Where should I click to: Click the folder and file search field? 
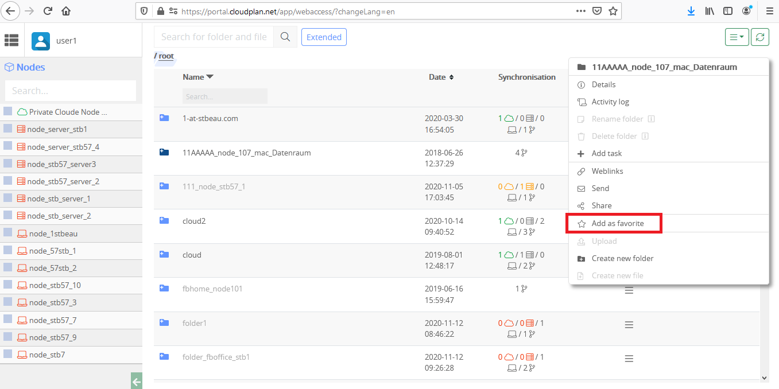coord(214,37)
